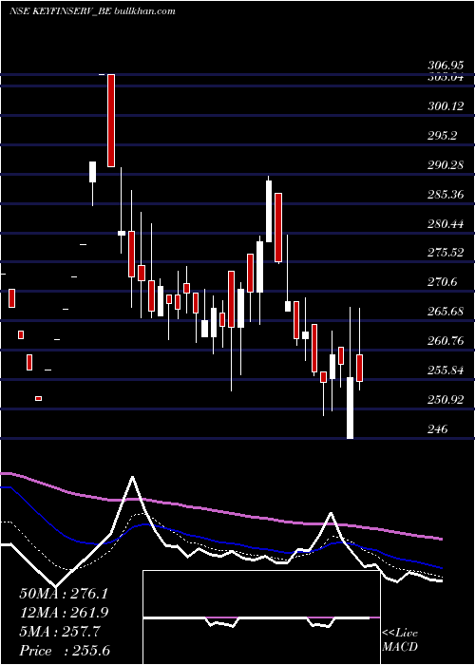This screenshot has height=665, width=475.
Task: Click the 290.28 price level label
Action: coord(446,165)
